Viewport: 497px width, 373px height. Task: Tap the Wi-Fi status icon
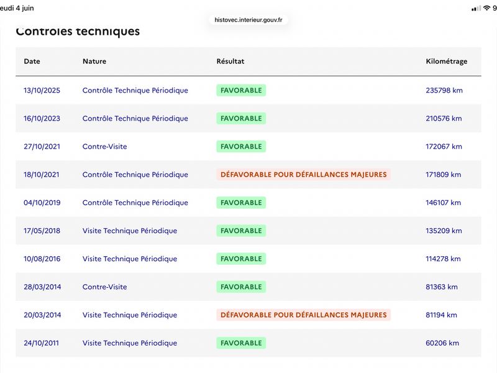486,8
